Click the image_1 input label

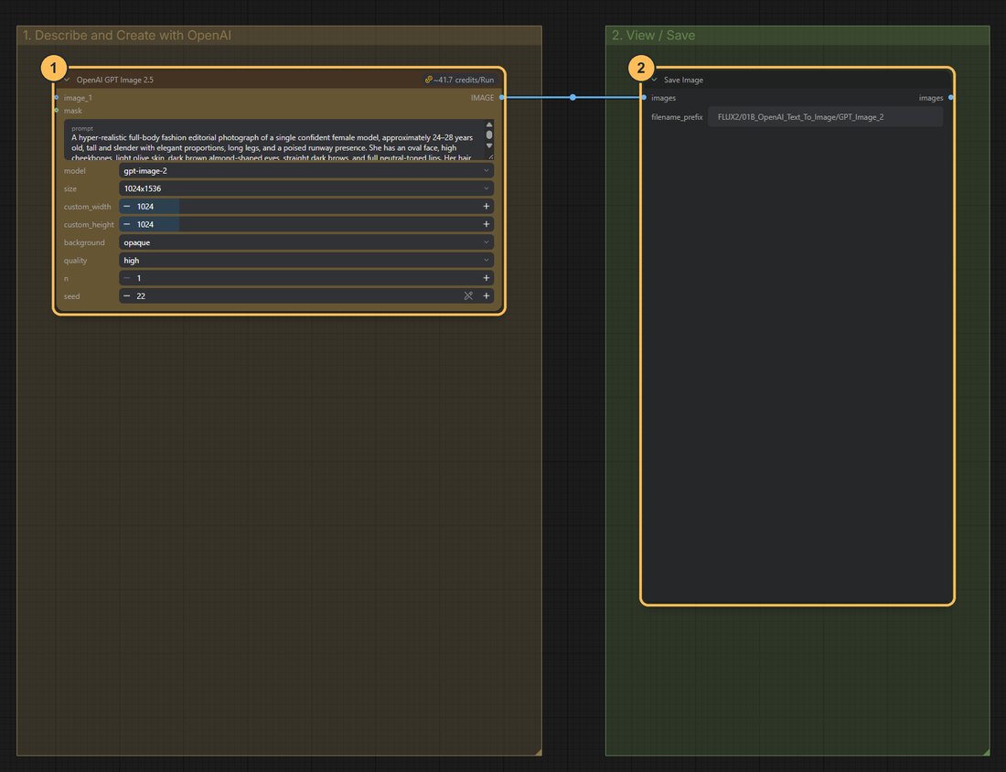[78, 98]
